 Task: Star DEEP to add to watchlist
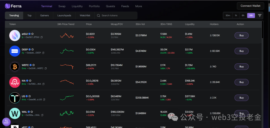(32, 49)
